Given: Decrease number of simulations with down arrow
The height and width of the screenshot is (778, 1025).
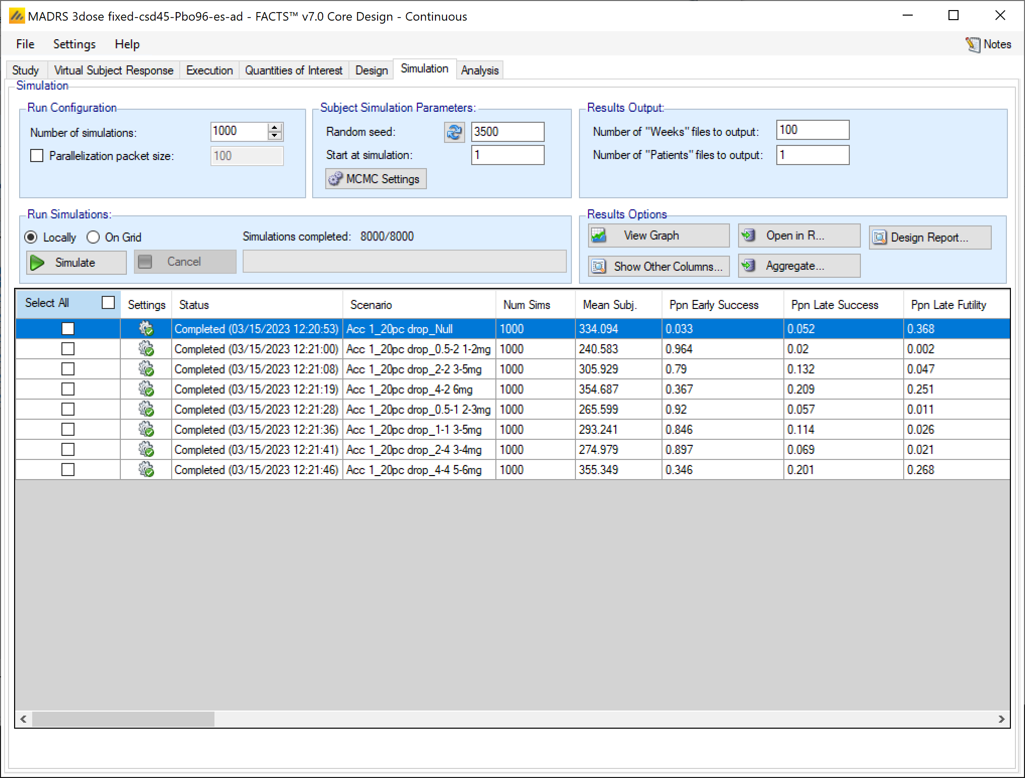Looking at the screenshot, I should tap(275, 136).
